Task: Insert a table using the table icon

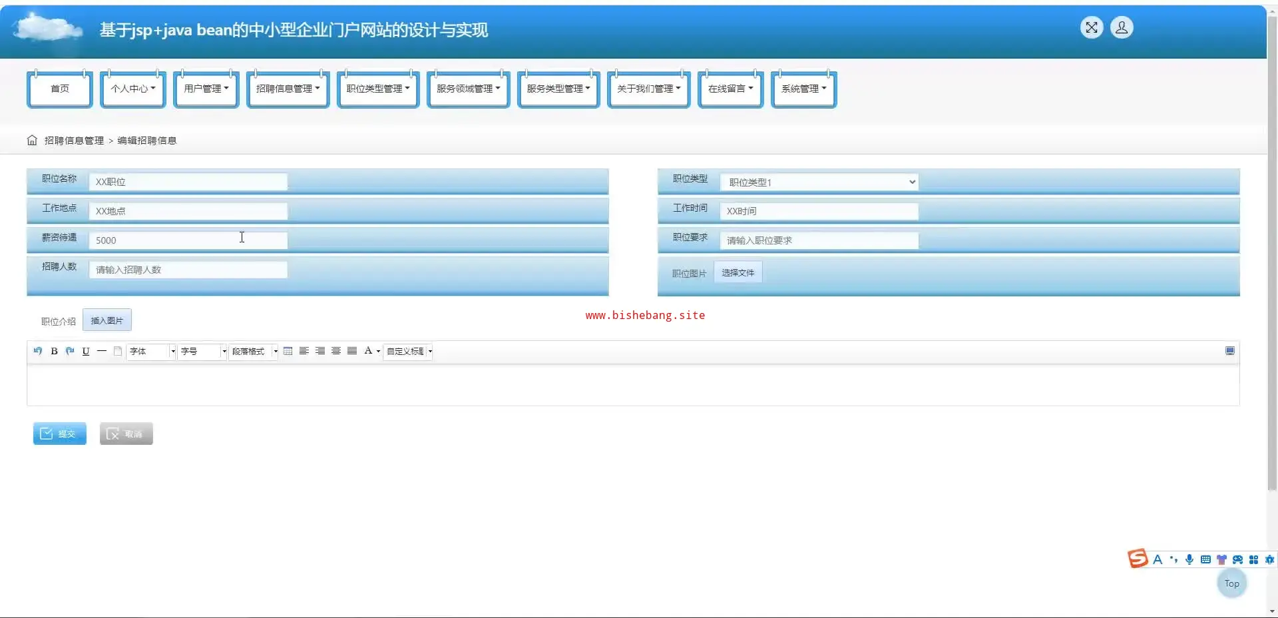Action: click(288, 351)
